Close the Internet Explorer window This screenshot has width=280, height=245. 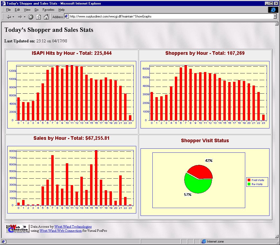276,4
